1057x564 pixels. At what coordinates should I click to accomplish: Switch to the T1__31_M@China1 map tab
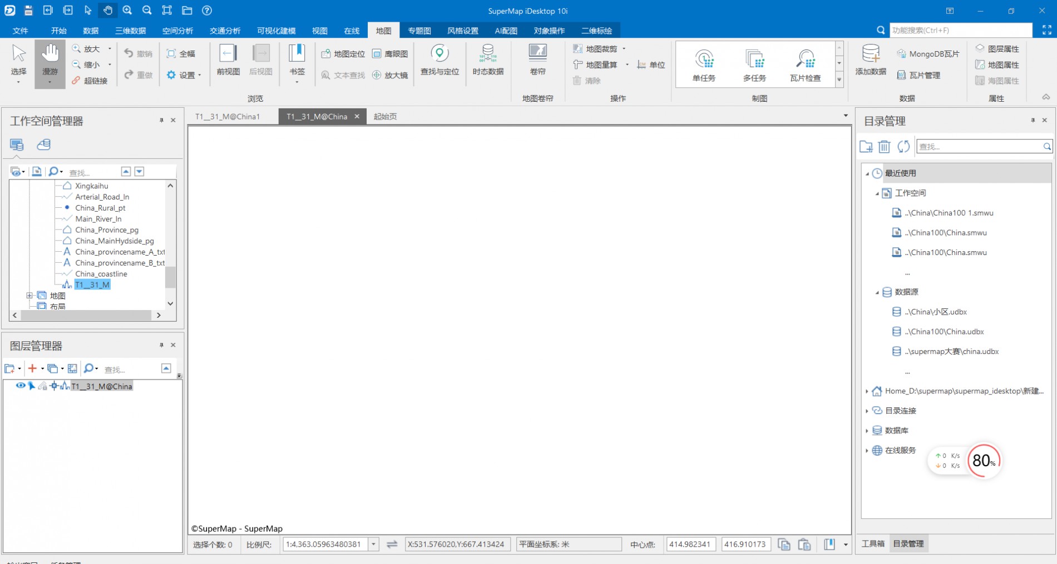(x=228, y=116)
